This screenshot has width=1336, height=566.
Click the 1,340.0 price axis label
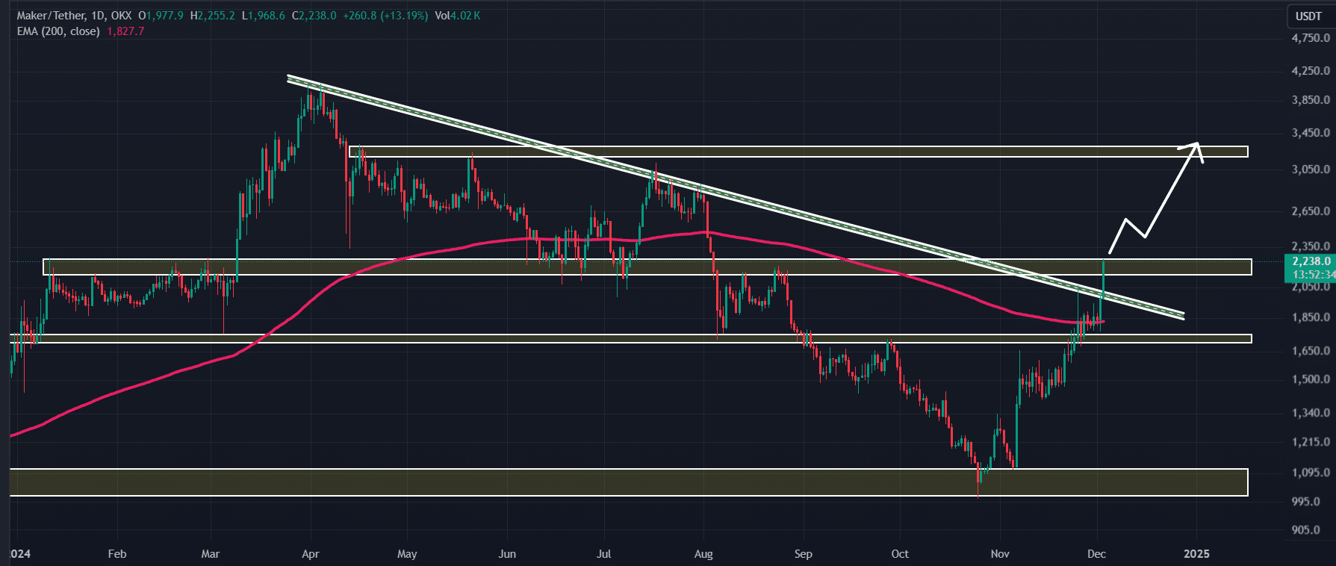point(1311,413)
